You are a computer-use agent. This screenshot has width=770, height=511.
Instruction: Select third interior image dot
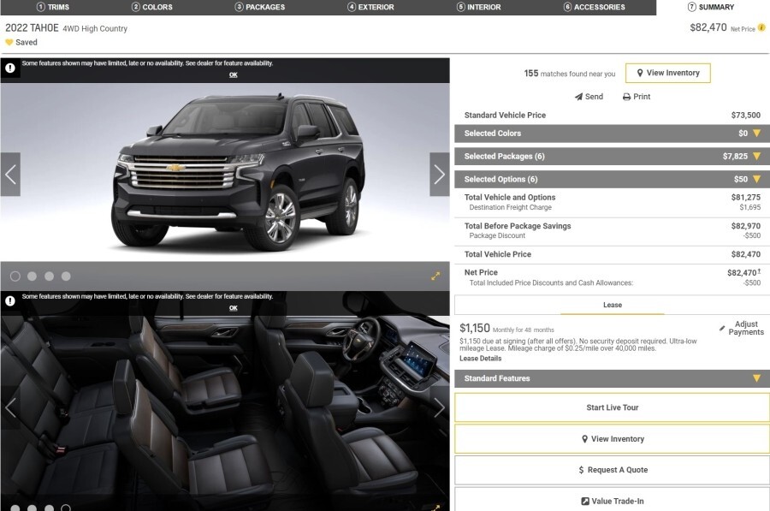(49, 508)
